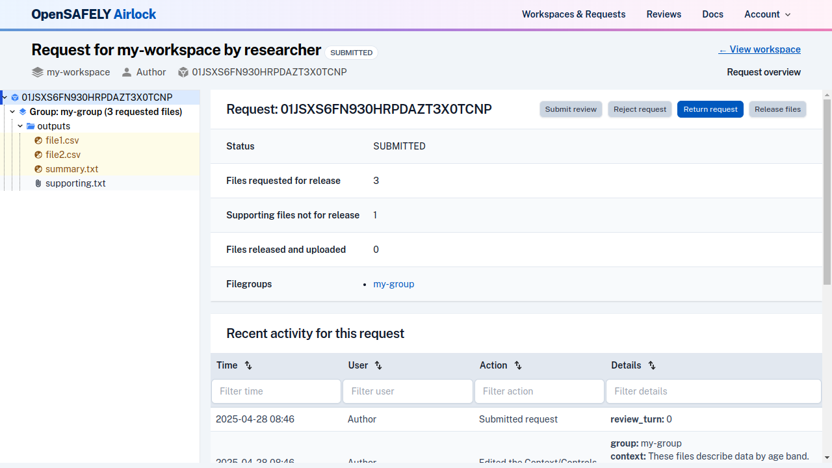Collapse the outputs folder in the tree
The image size is (832, 468).
pos(20,126)
